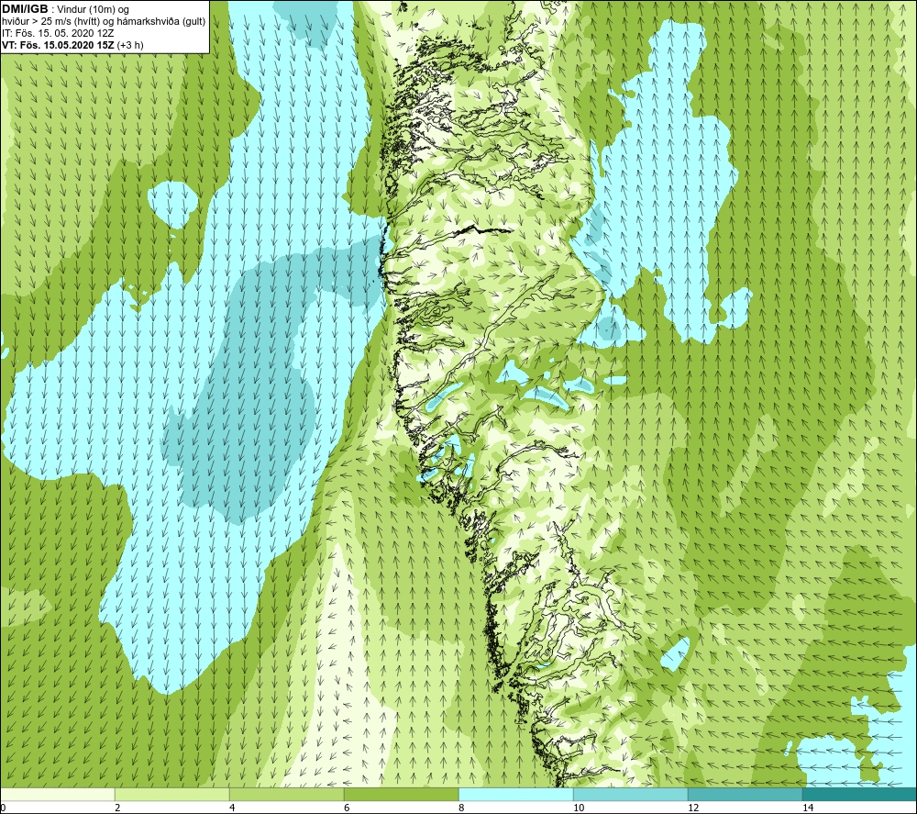Click the 'hviður > 25 m/s (hvítt)' line
The width and height of the screenshot is (917, 814).
point(51,22)
